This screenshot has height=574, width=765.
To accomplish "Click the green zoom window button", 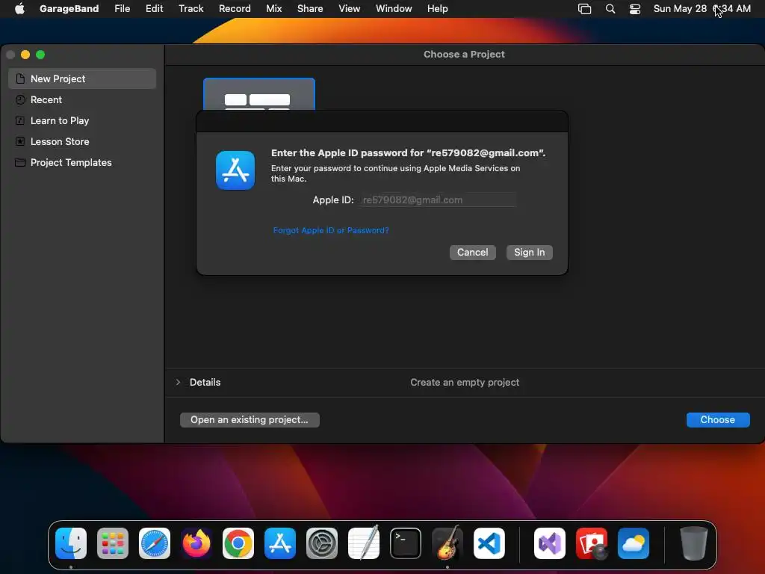I will coord(40,55).
